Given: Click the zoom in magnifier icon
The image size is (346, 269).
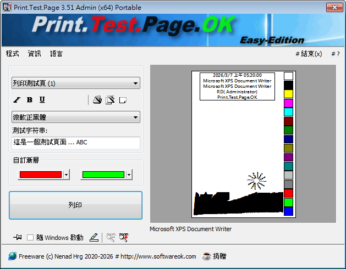Looking at the screenshot, I should point(124,238).
